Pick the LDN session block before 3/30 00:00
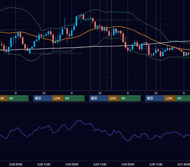190x167 pixels. [114, 98]
